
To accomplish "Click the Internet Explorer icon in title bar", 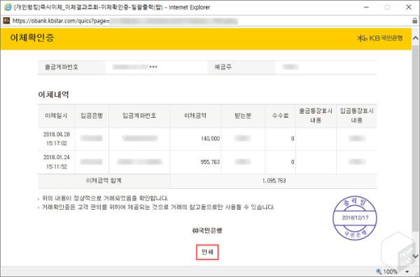I will pos(8,7).
